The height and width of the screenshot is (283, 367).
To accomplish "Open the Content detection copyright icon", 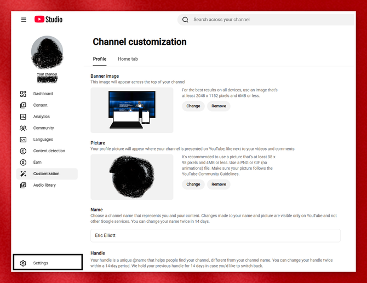I will [x=23, y=151].
